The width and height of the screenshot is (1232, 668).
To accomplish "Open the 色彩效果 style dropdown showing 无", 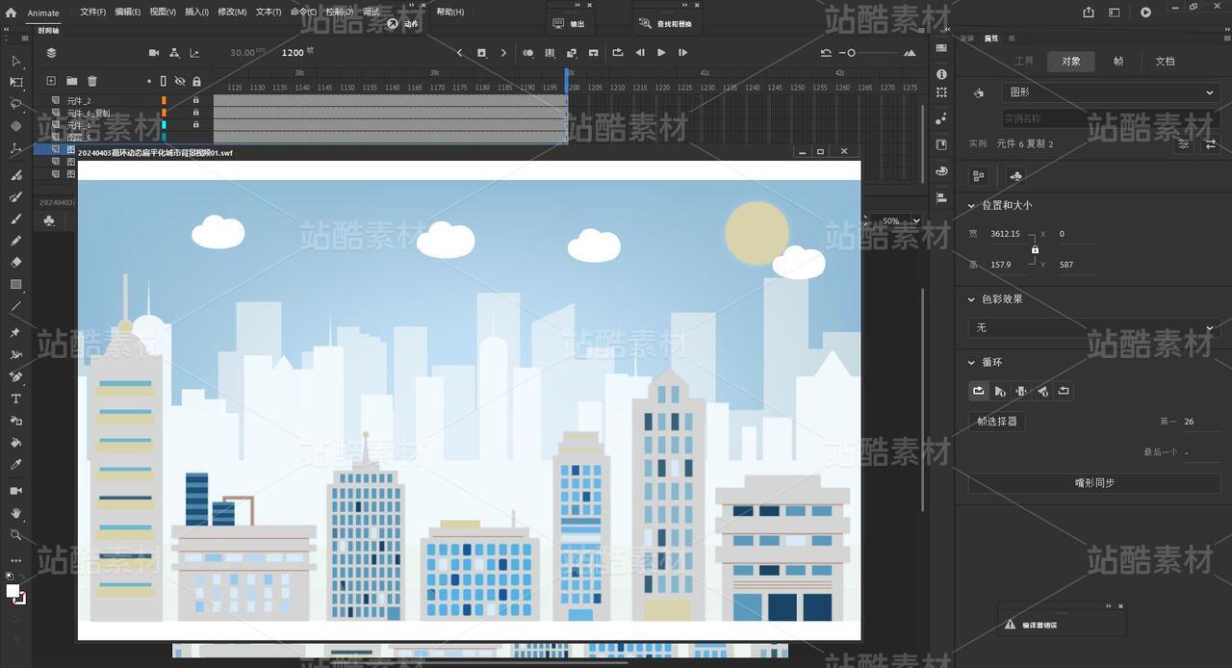I will (x=1093, y=328).
